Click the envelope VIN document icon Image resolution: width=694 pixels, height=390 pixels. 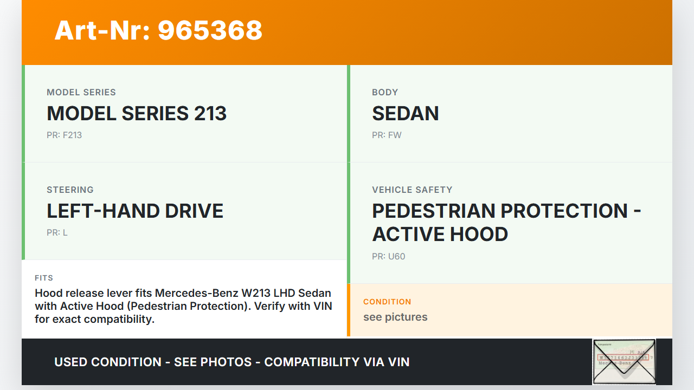pos(624,362)
